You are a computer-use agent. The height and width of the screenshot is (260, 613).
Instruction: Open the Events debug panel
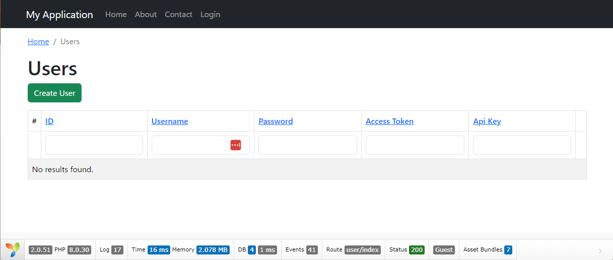(x=301, y=250)
